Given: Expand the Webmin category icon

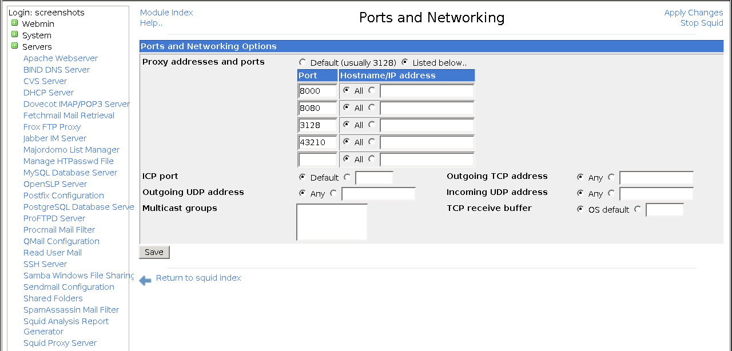Looking at the screenshot, I should click(x=15, y=23).
